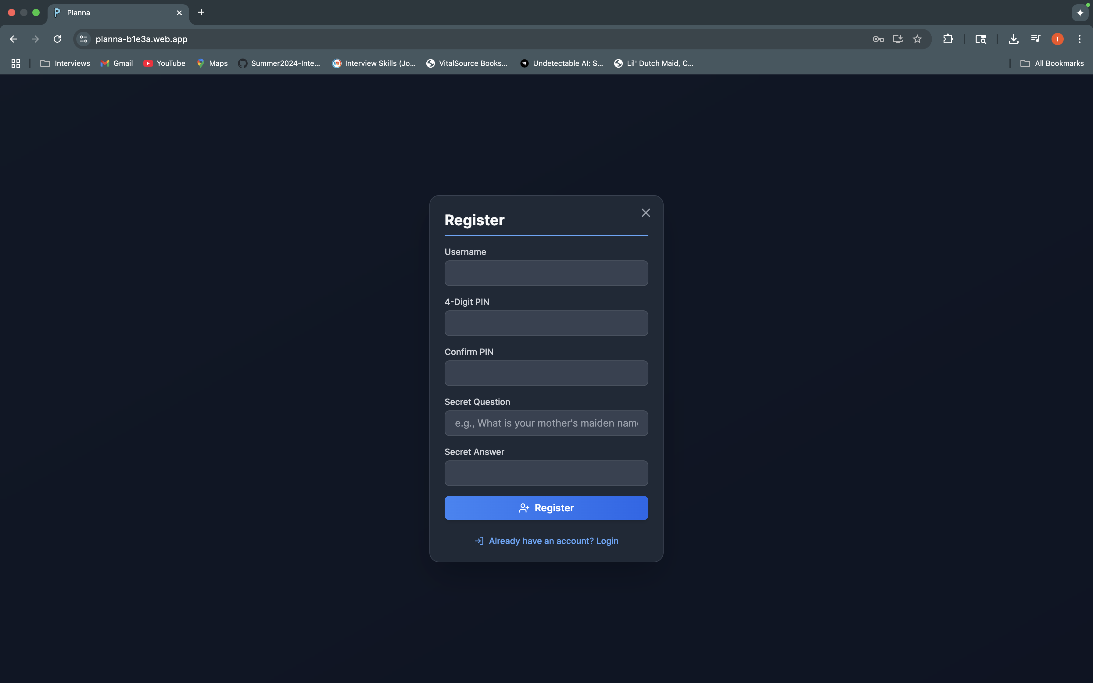Screen dimensions: 1093x683
Task: Open the saved passwords key icon
Action: (878, 39)
